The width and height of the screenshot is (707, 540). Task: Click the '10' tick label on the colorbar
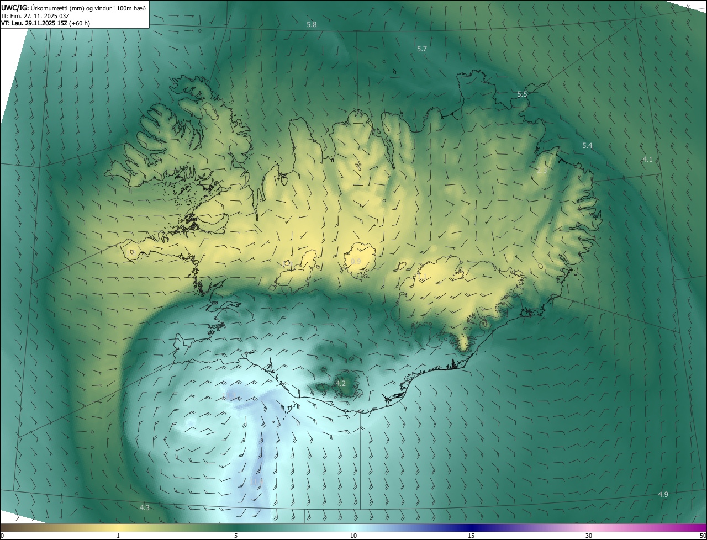click(353, 536)
